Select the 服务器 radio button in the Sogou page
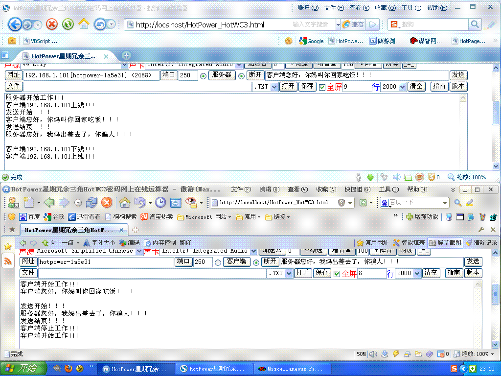The height and width of the screenshot is (376, 501). [x=203, y=76]
